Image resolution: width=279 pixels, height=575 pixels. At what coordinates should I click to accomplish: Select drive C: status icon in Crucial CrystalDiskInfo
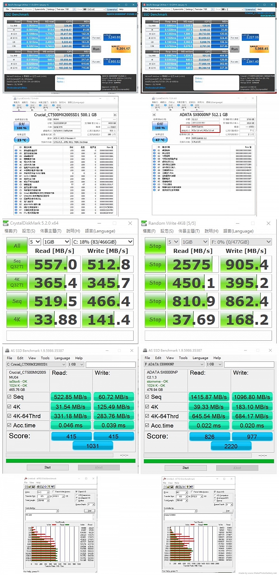[x=14, y=105]
